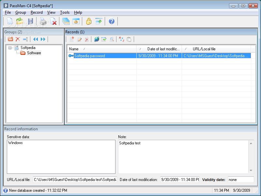Click the Record information panel header
261x196 pixels.
[130, 129]
